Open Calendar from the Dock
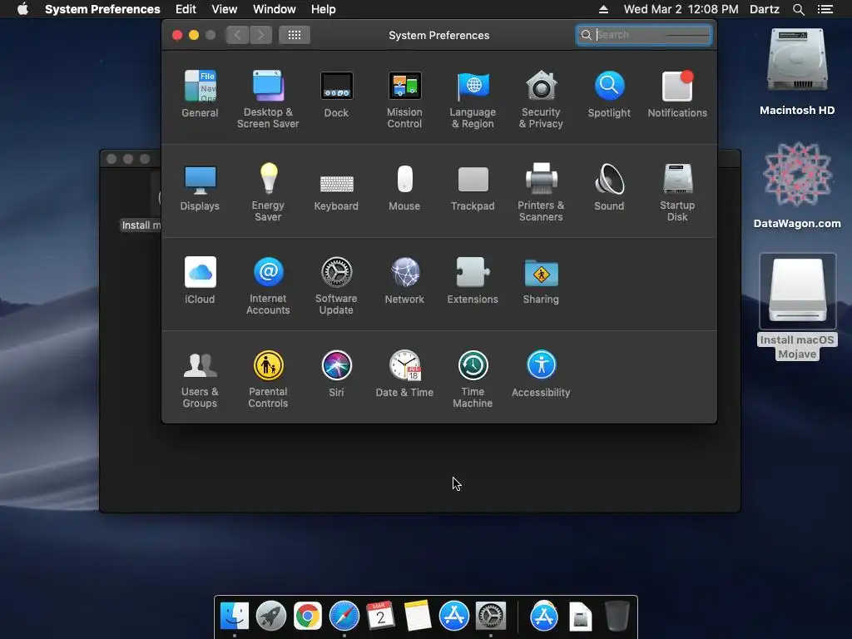The height and width of the screenshot is (639, 852). [380, 617]
